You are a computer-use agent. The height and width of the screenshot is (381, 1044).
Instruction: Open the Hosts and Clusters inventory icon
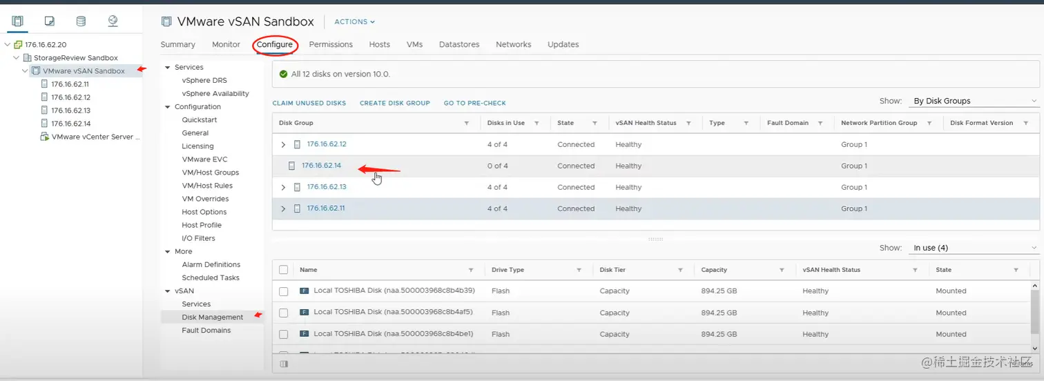tap(17, 21)
